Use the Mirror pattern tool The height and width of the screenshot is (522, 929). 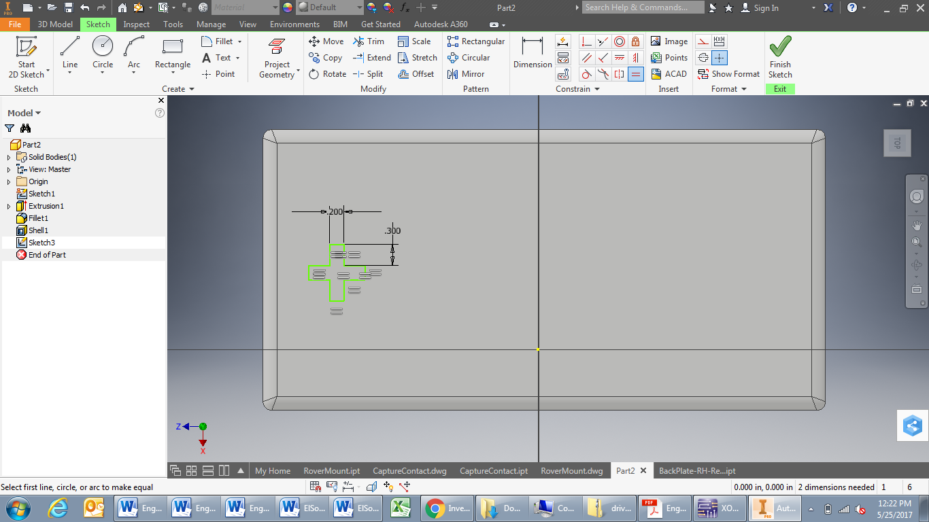point(465,74)
